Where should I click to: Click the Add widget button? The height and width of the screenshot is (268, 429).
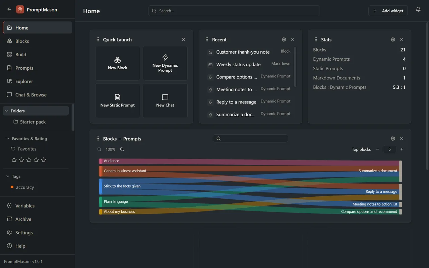click(x=388, y=11)
